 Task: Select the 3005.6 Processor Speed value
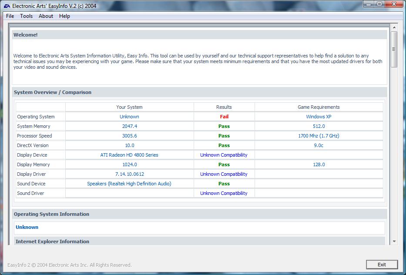coord(130,136)
